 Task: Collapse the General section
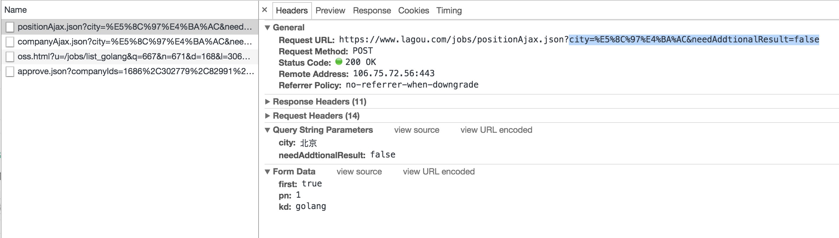point(267,28)
